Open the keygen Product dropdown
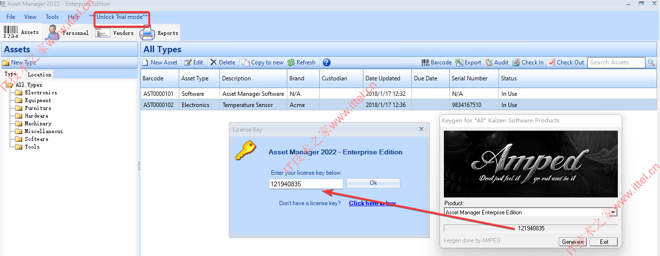660x256 pixels. [x=613, y=212]
